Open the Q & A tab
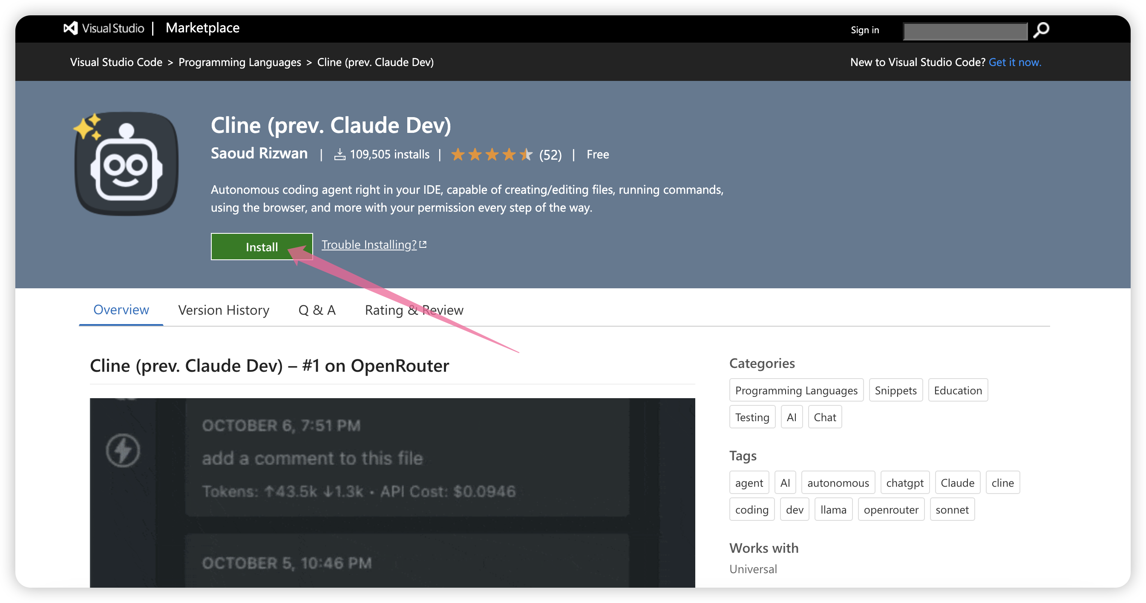Screen dimensions: 1146x603 pyautogui.click(x=317, y=310)
